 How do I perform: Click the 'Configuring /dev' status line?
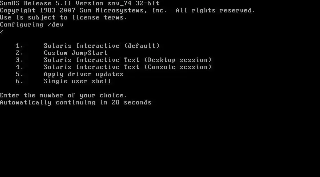click(32, 25)
